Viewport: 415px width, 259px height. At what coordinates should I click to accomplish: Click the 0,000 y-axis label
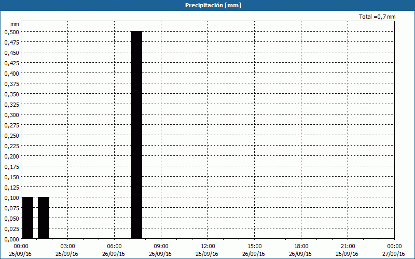click(x=11, y=239)
